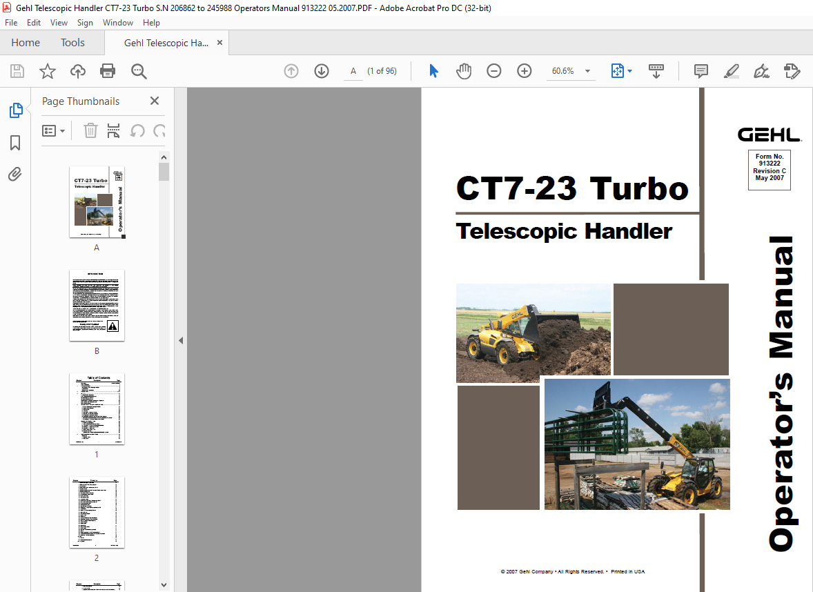Add a sticky note comment
The image size is (813, 592).
pyautogui.click(x=701, y=71)
